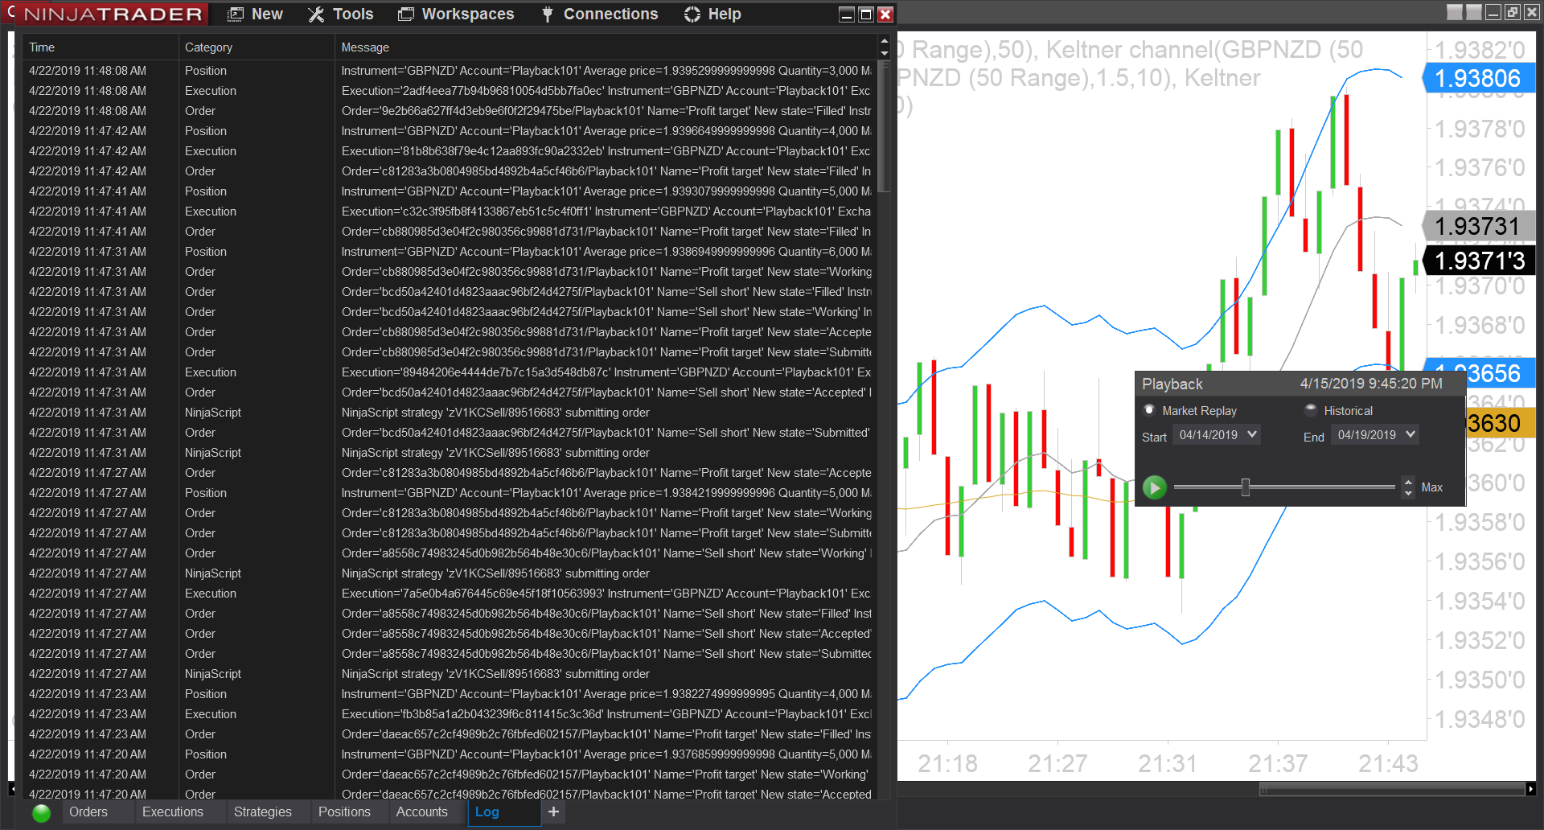Open the Connections menu
1544x830 pixels.
point(599,14)
